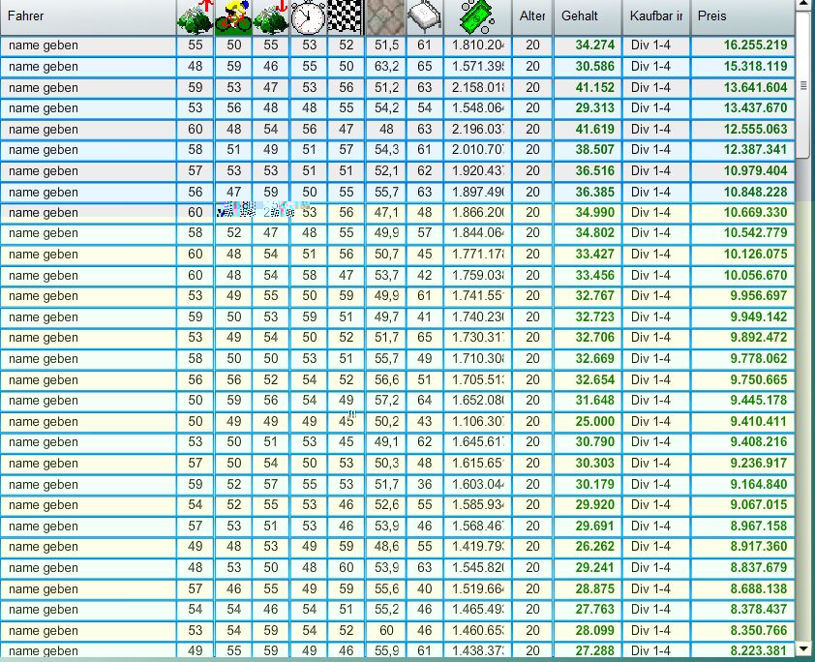
Task: Sort by the uphill mountain climbing icon column
Action: click(x=196, y=16)
